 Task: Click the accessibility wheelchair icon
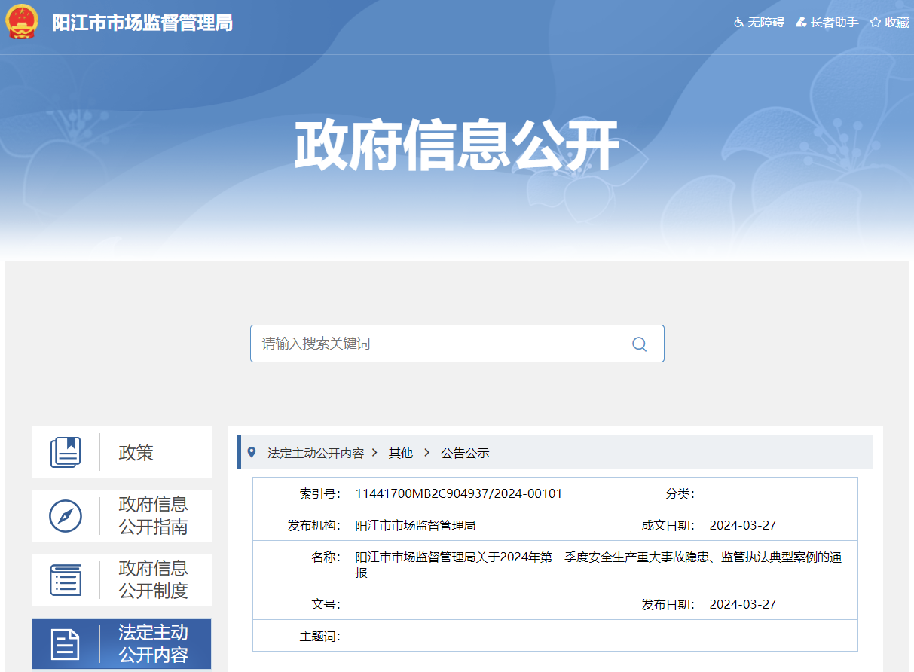point(738,23)
